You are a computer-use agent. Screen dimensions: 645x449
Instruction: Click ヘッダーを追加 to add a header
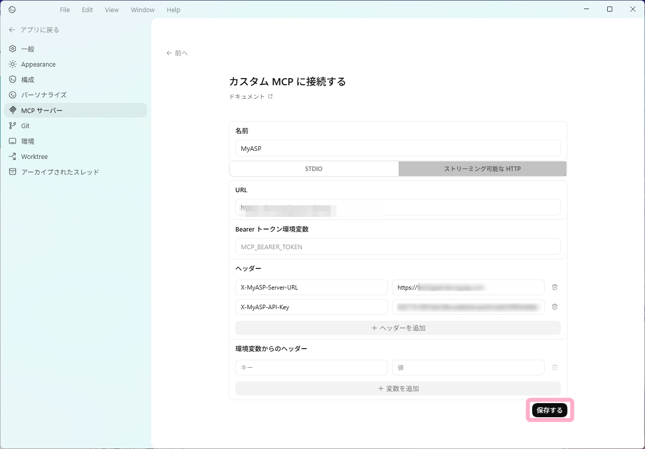tap(398, 328)
